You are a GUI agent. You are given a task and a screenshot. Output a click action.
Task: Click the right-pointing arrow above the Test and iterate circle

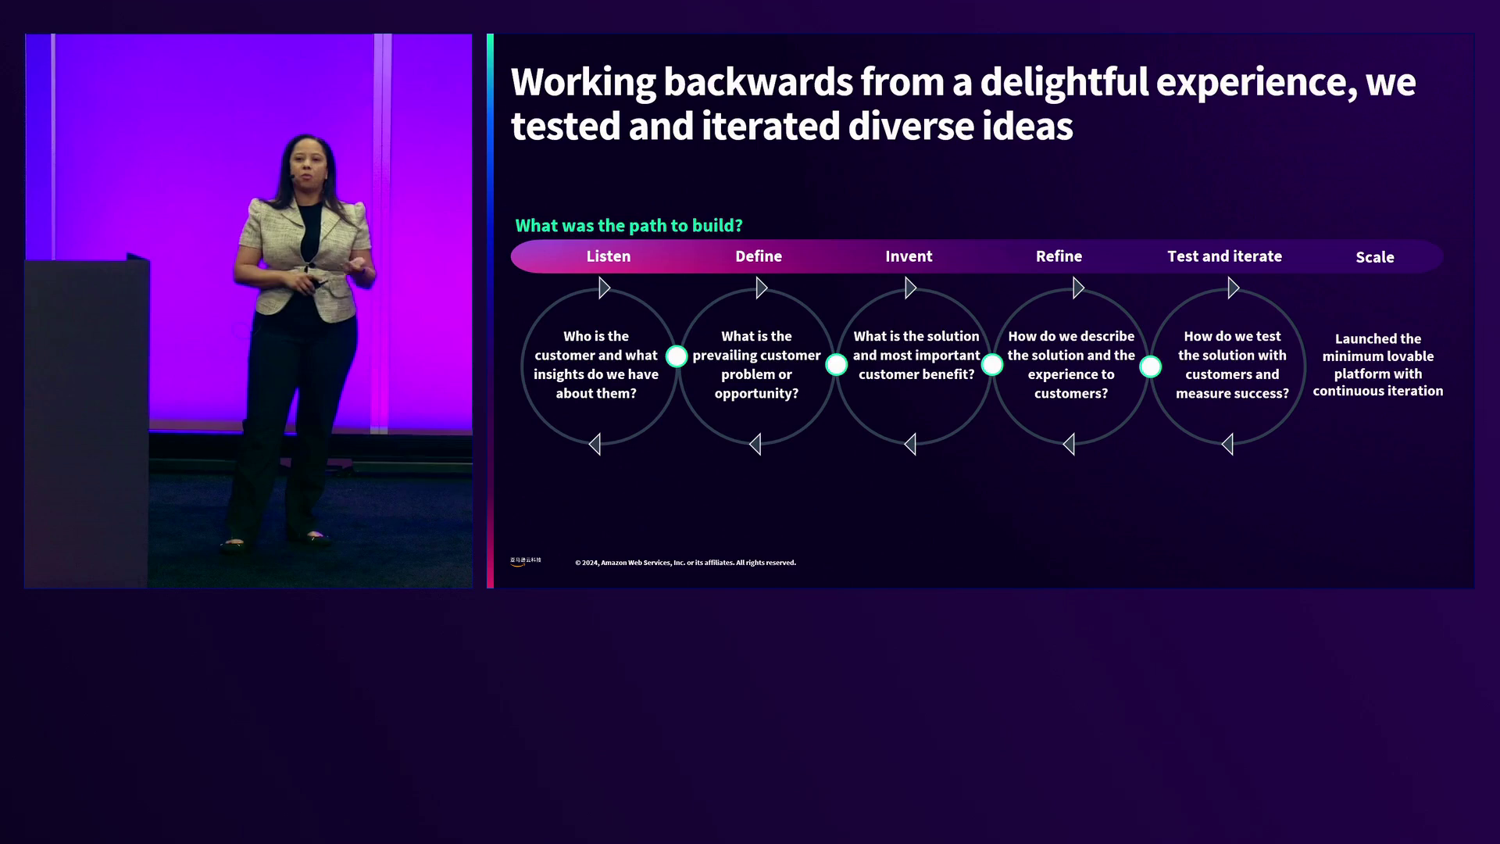click(x=1233, y=288)
